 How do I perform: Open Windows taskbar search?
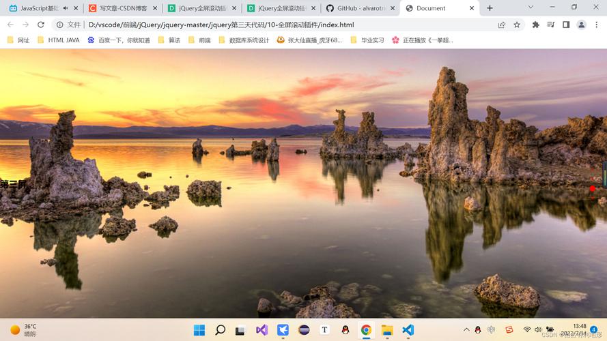click(x=221, y=330)
